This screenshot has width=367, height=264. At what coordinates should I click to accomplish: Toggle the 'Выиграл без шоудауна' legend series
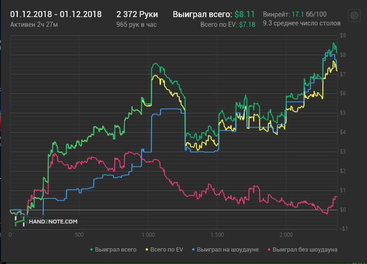tap(303, 249)
